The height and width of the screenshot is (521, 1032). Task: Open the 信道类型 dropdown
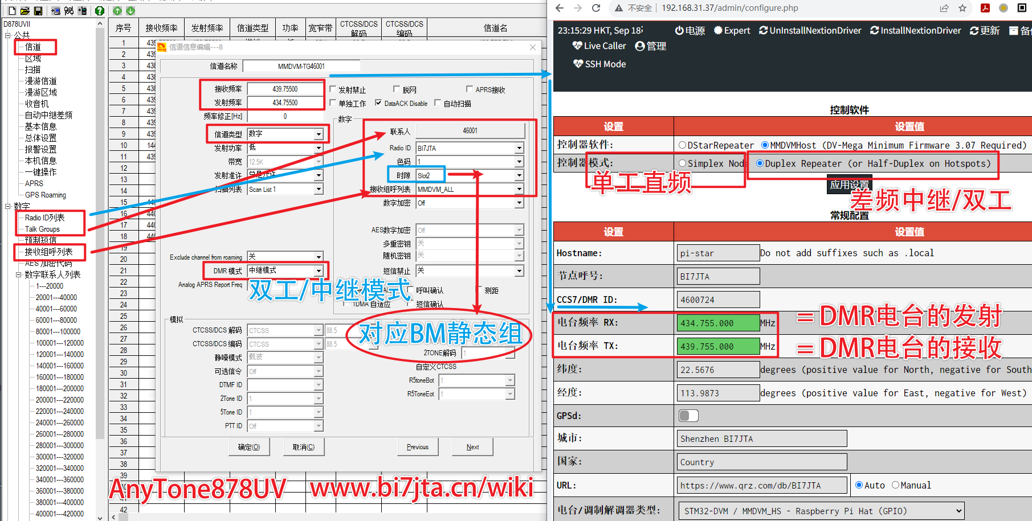pyautogui.click(x=319, y=134)
